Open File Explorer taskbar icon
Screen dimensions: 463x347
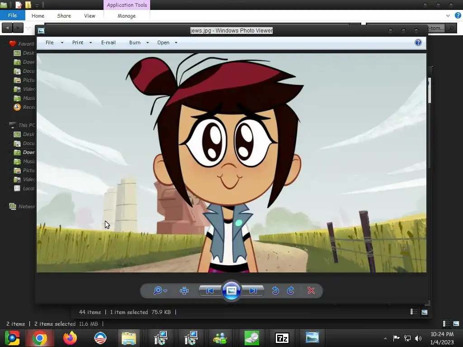[x=129, y=338]
